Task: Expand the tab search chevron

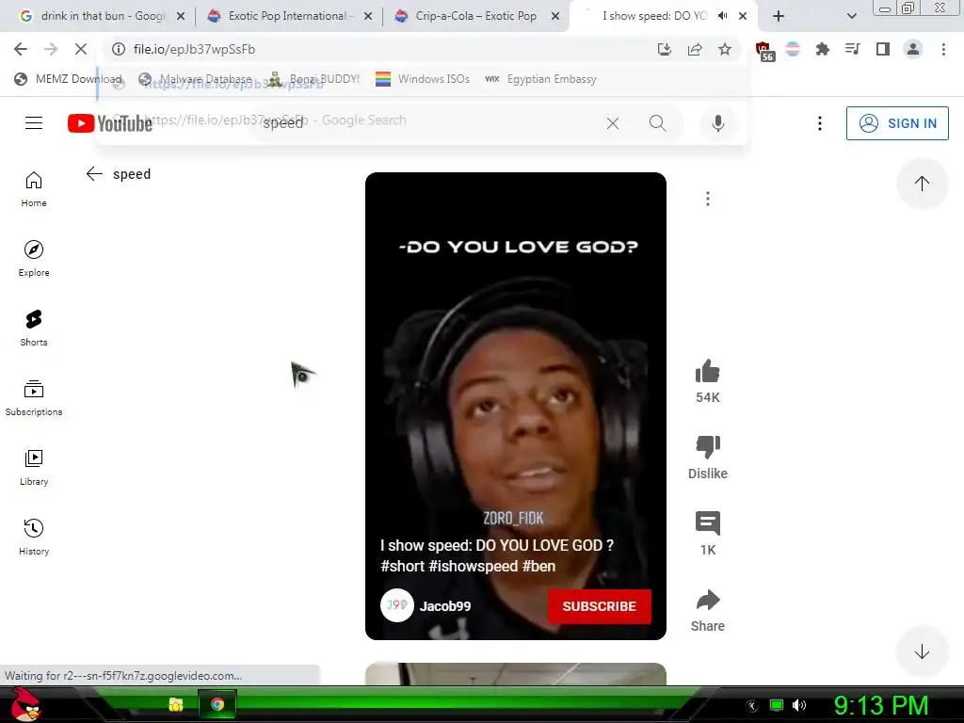Action: [x=851, y=16]
